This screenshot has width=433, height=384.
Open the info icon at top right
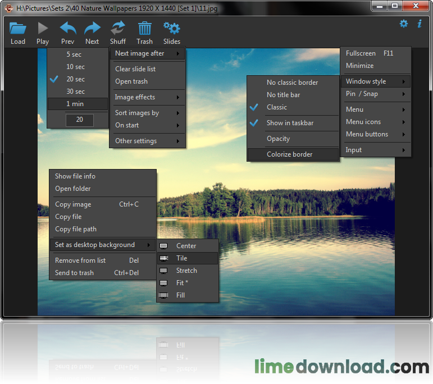[419, 24]
